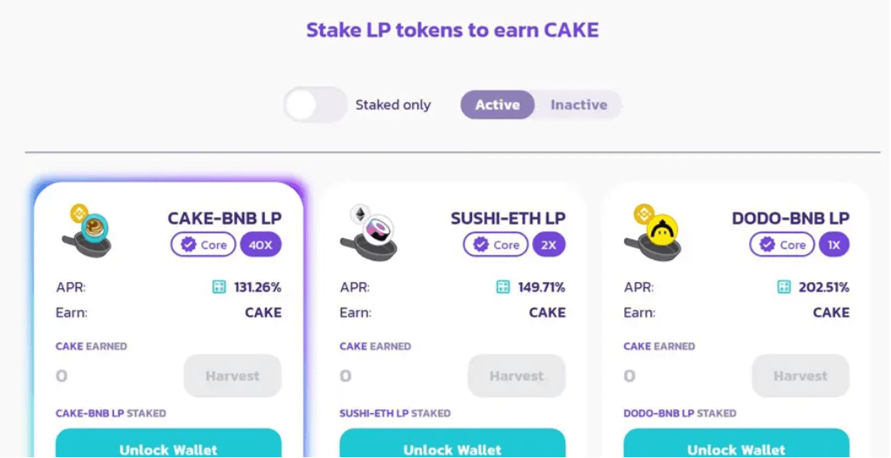Open APR calculator for SUSHI-ETH LP
891x458 pixels.
[x=503, y=287]
